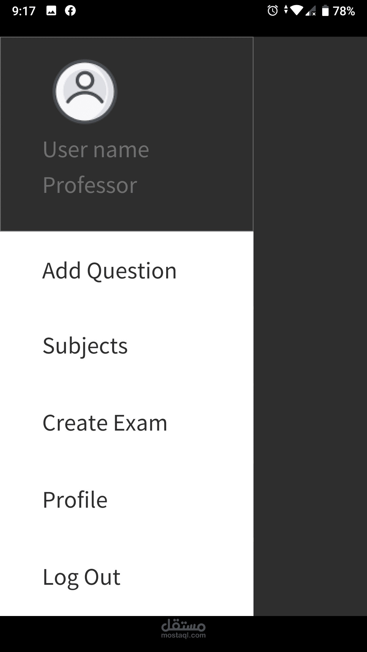Tap the Facebook notification icon
Viewport: 367px width, 652px height.
(x=70, y=11)
